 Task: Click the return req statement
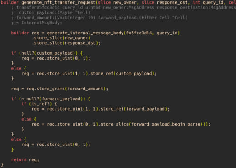pos(25,160)
